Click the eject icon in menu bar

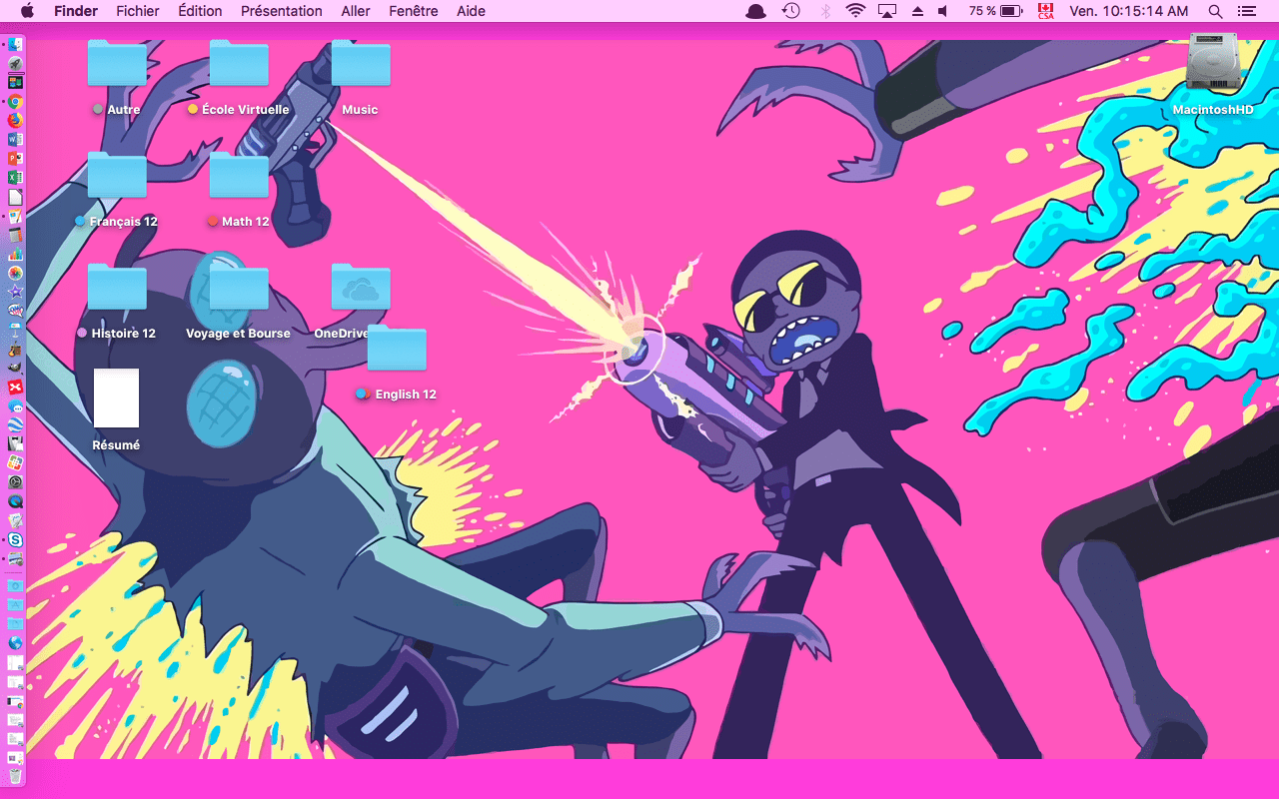pyautogui.click(x=917, y=11)
